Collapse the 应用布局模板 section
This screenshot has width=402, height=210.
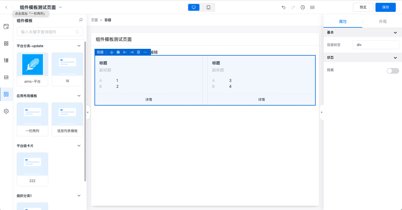point(79,96)
